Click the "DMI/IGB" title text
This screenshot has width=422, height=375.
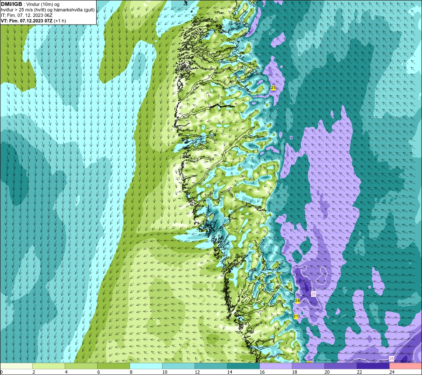[x=11, y=4]
